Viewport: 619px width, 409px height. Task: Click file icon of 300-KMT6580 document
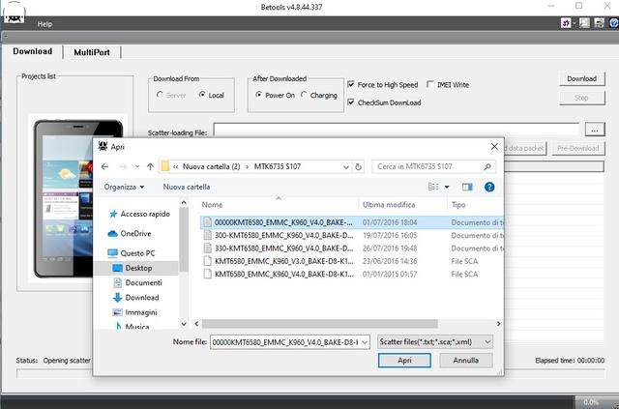coord(207,235)
